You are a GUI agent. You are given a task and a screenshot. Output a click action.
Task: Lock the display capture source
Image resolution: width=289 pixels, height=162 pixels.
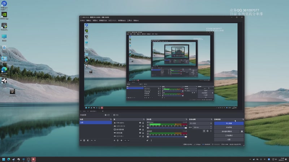click(143, 130)
